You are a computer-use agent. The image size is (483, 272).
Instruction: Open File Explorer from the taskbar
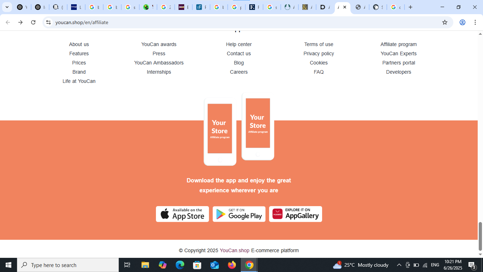tap(145, 265)
